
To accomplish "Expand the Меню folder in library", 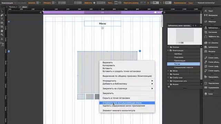I will (x=168, y=71).
